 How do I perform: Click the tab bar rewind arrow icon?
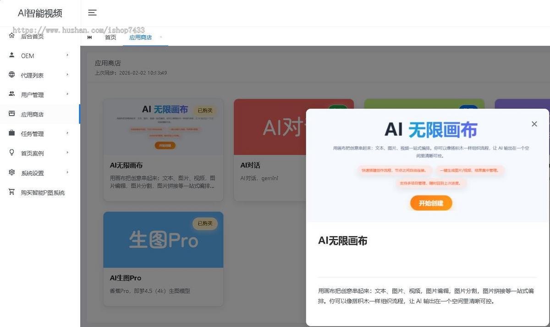(89, 37)
